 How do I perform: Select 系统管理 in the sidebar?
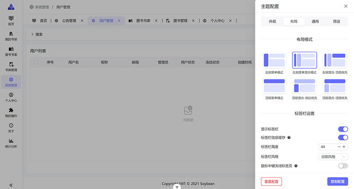click(x=11, y=82)
